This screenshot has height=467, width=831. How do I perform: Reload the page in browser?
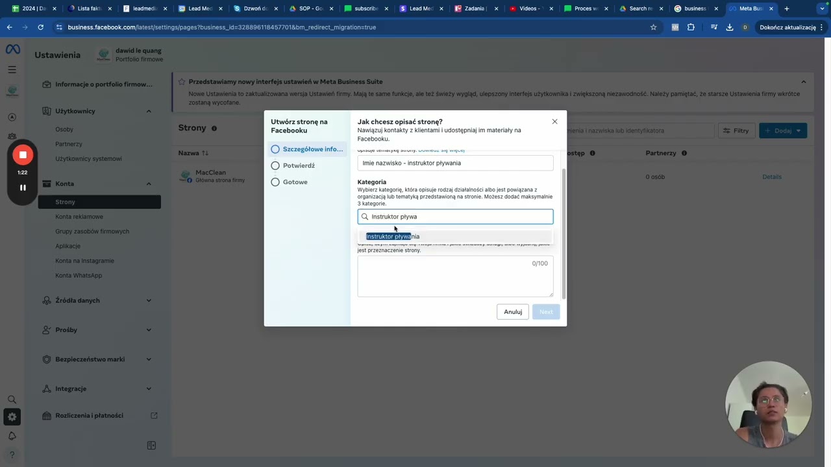(x=40, y=27)
